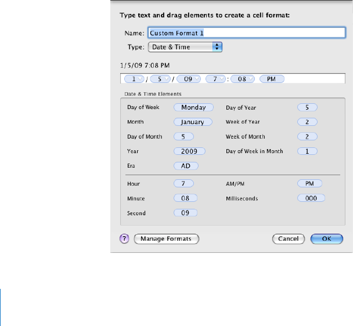
Task: Confirm with the OK button
Action: (327, 238)
